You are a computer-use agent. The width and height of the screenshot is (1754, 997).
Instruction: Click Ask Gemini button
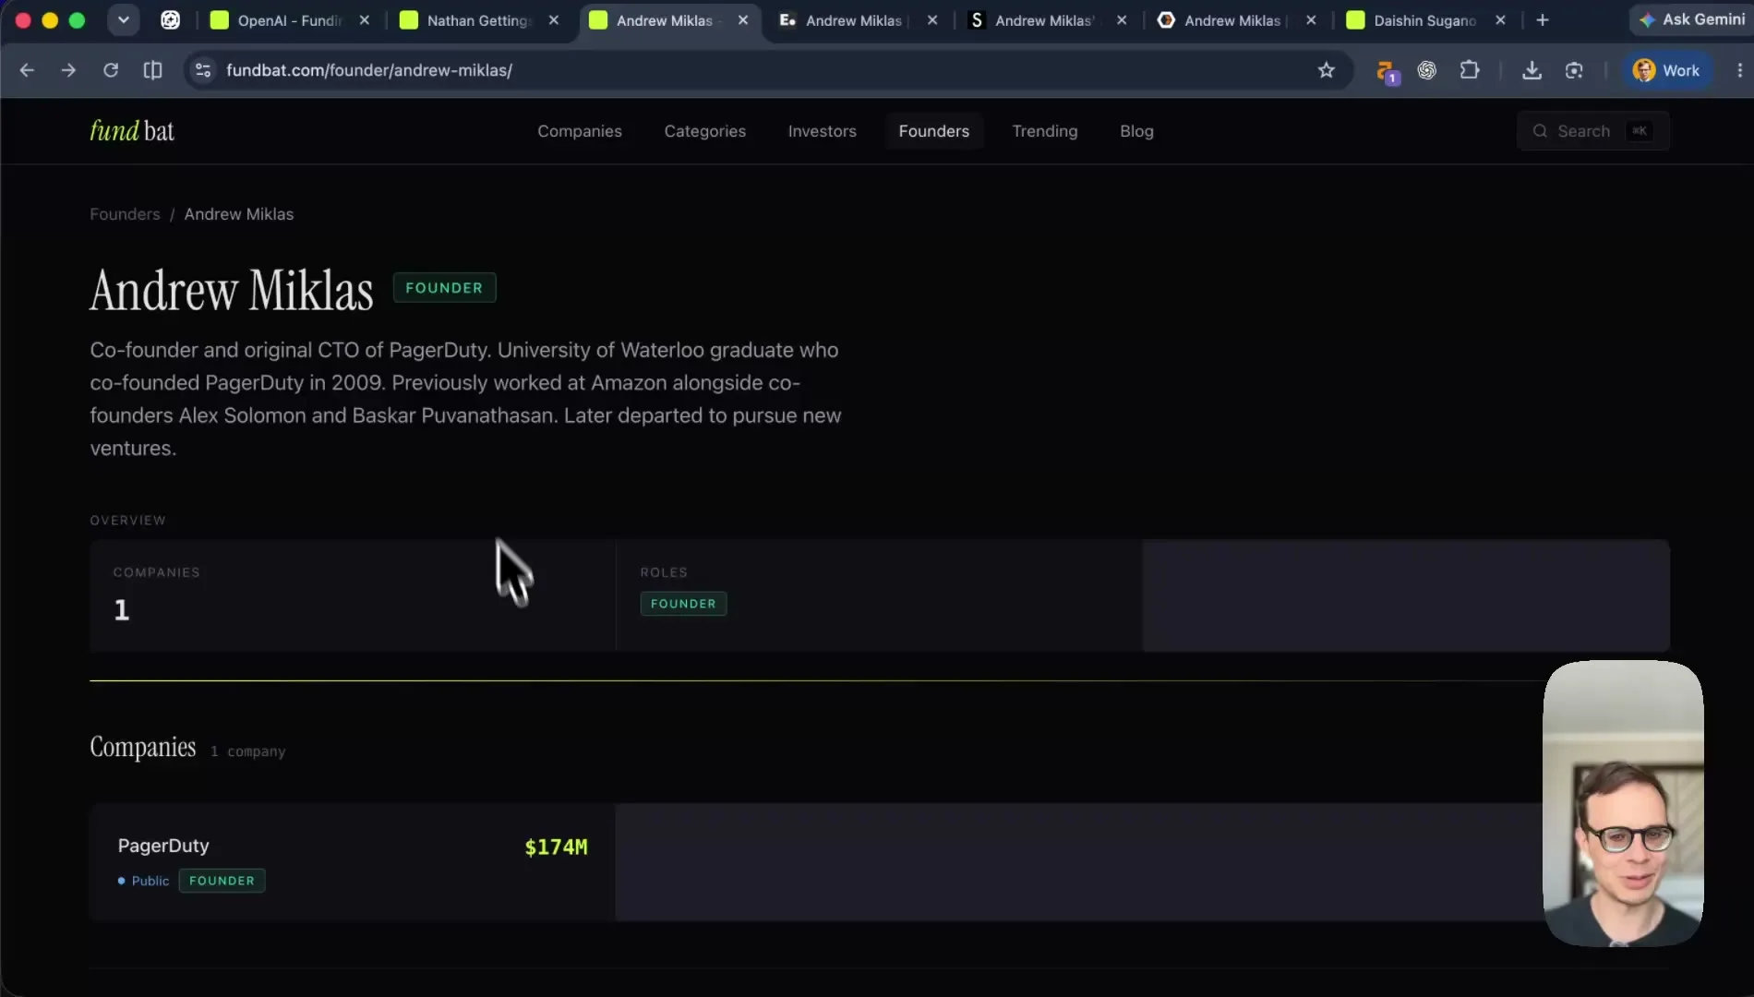click(x=1691, y=19)
